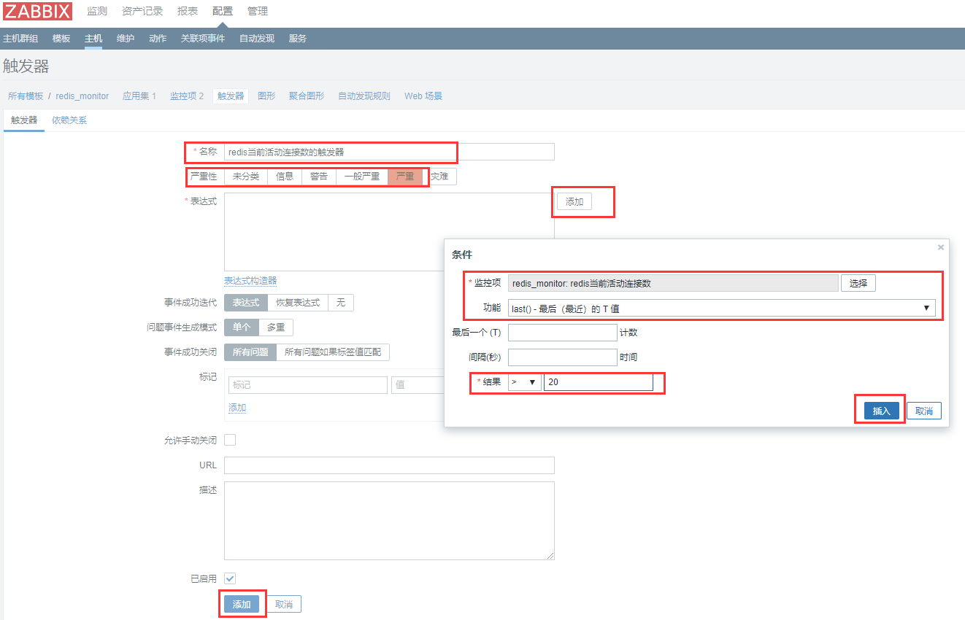Select 恢复表达式 for event OK generation
Viewport: 965px width, 620px height.
pyautogui.click(x=298, y=303)
